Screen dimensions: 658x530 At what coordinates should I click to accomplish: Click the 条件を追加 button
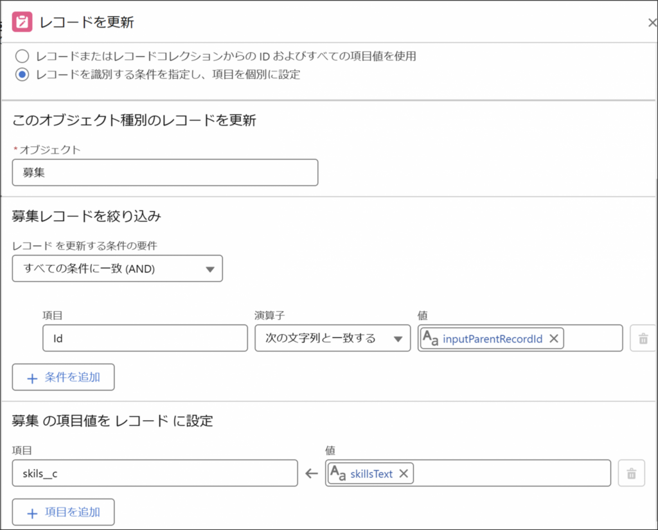pos(64,377)
